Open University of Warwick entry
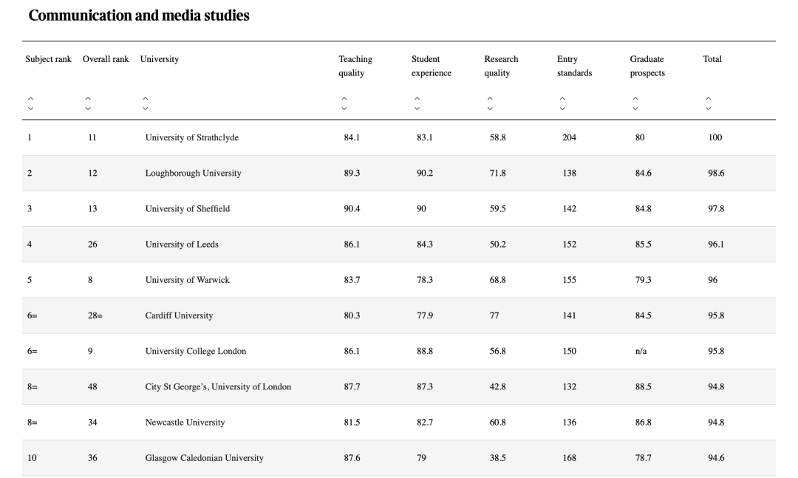 click(187, 280)
